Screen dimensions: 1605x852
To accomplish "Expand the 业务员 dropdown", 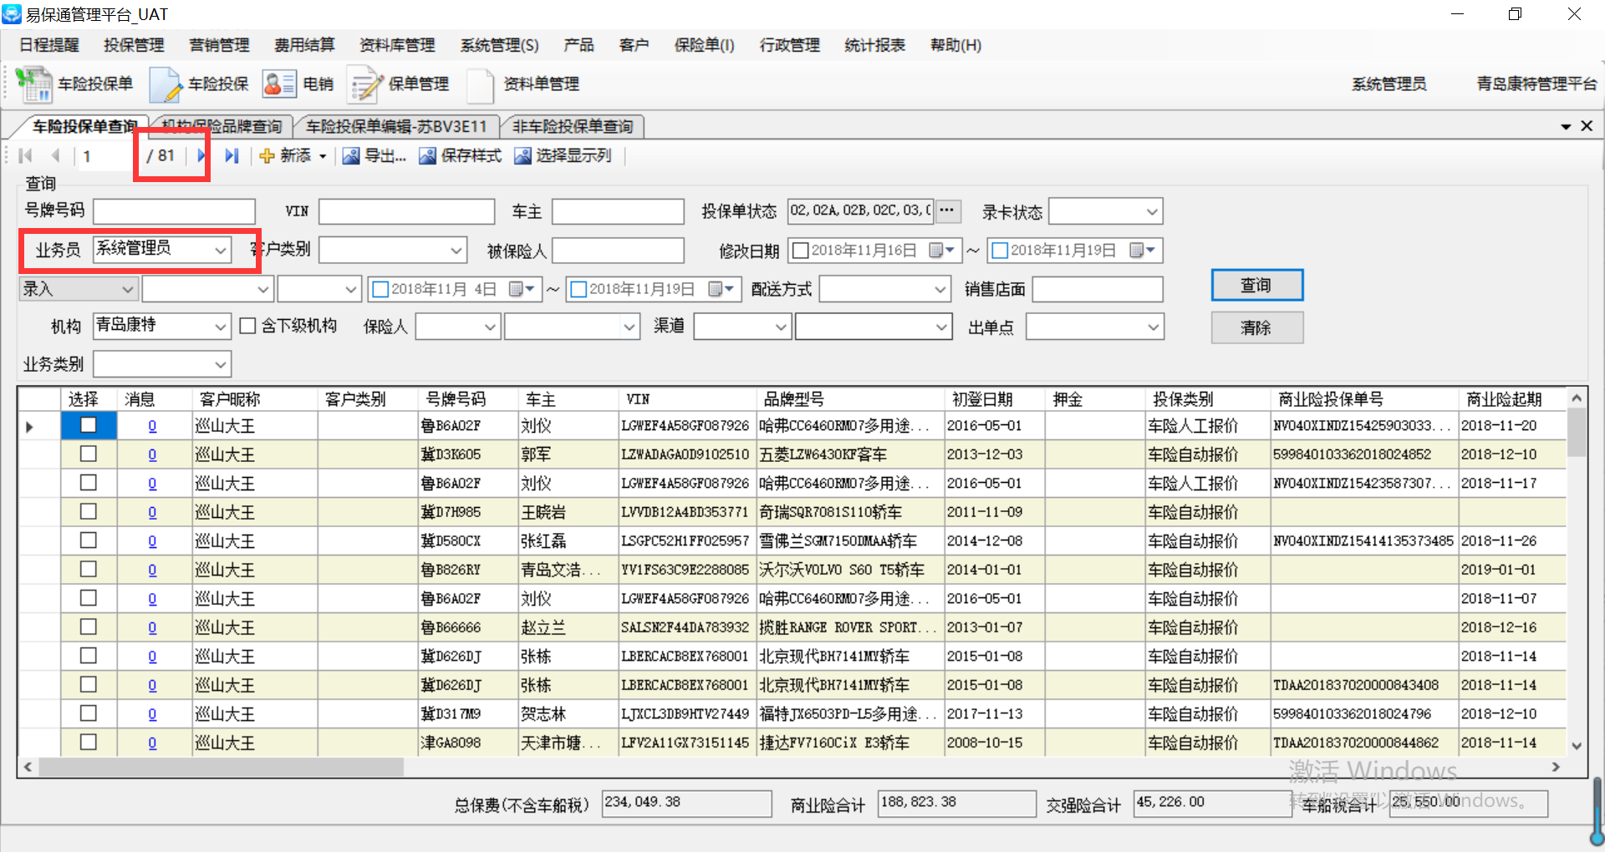I will [221, 250].
